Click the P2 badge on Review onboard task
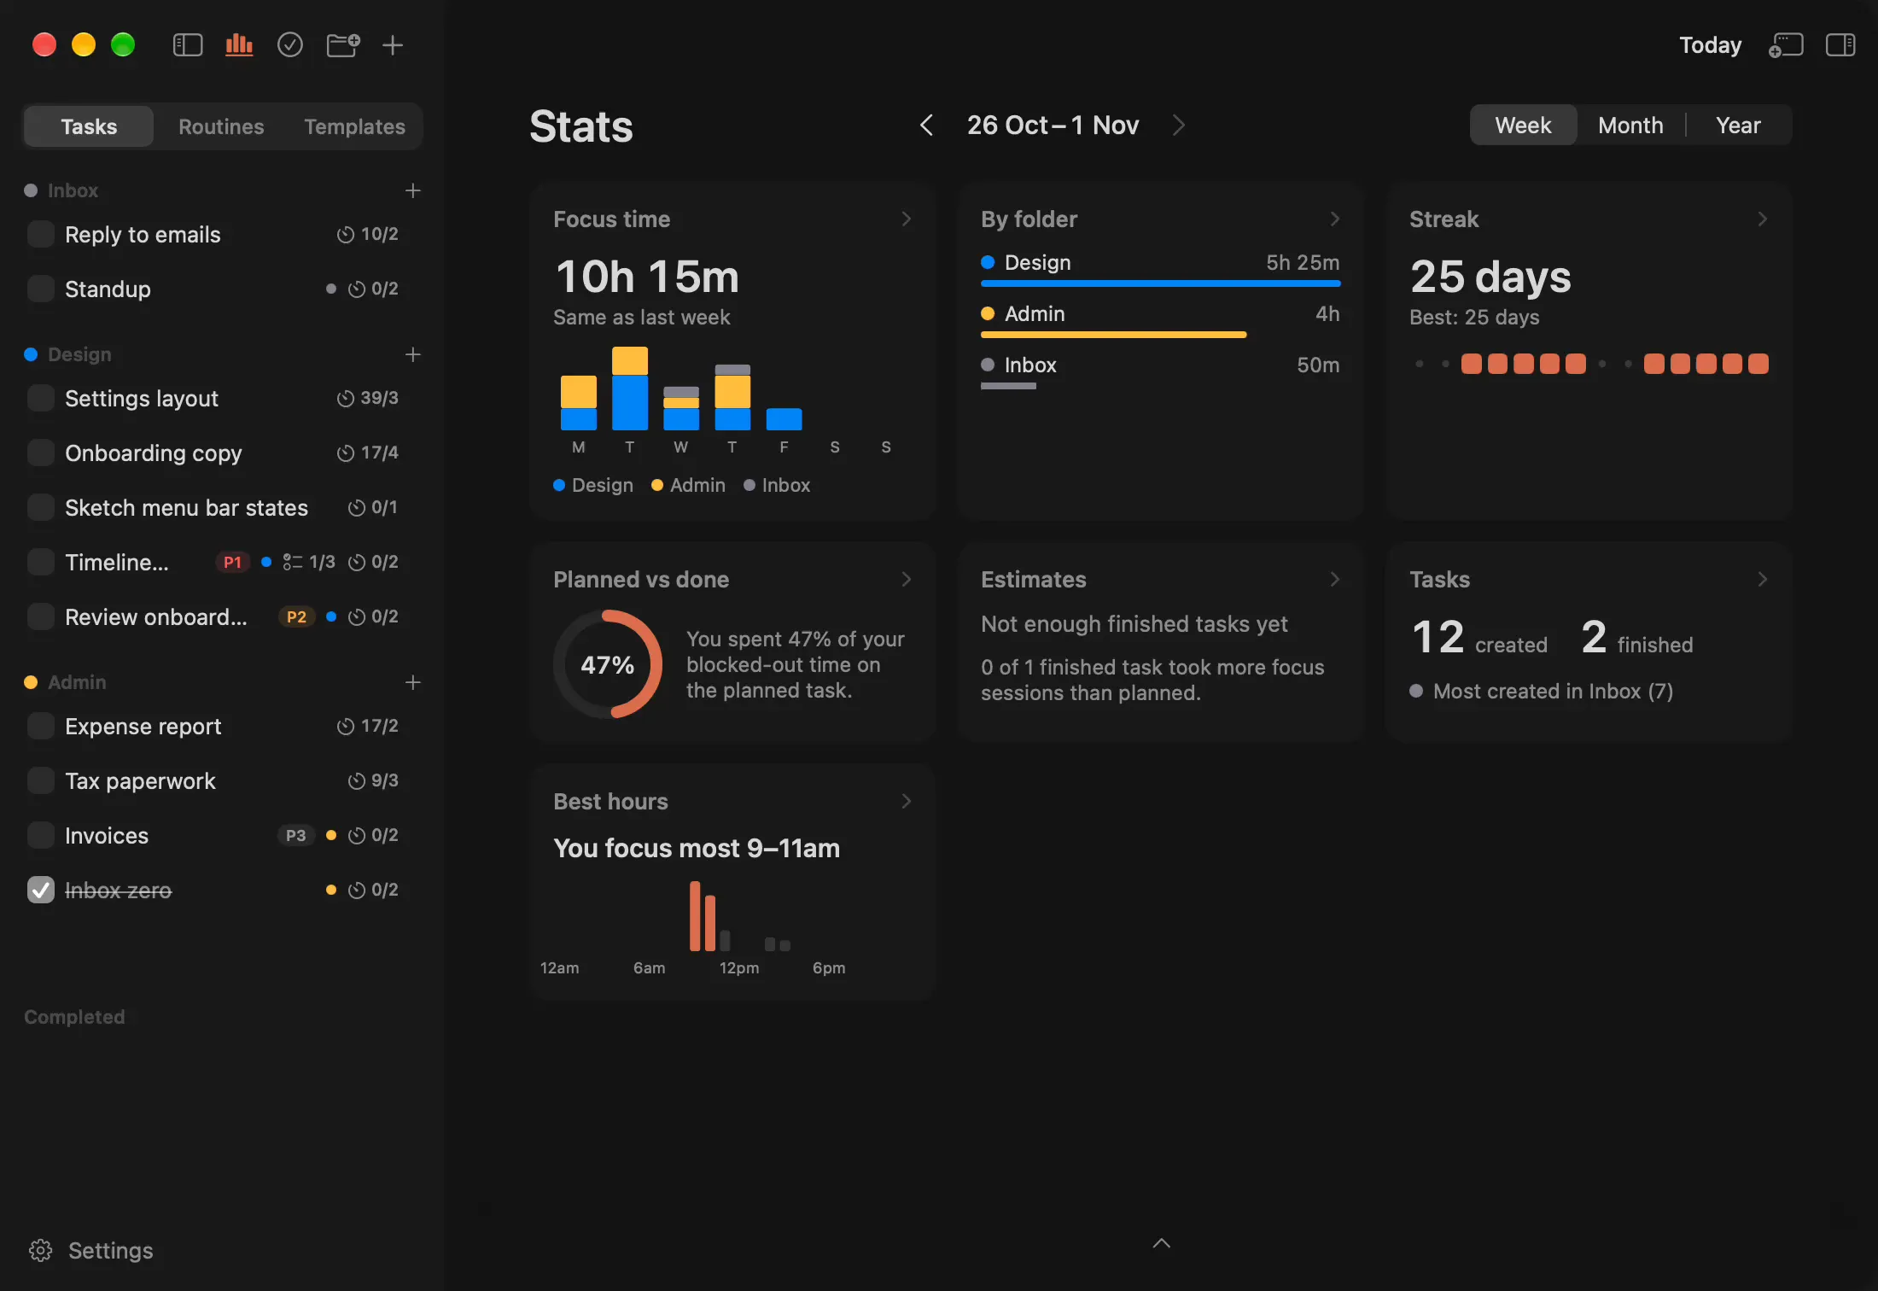This screenshot has height=1291, width=1878. pyautogui.click(x=296, y=616)
